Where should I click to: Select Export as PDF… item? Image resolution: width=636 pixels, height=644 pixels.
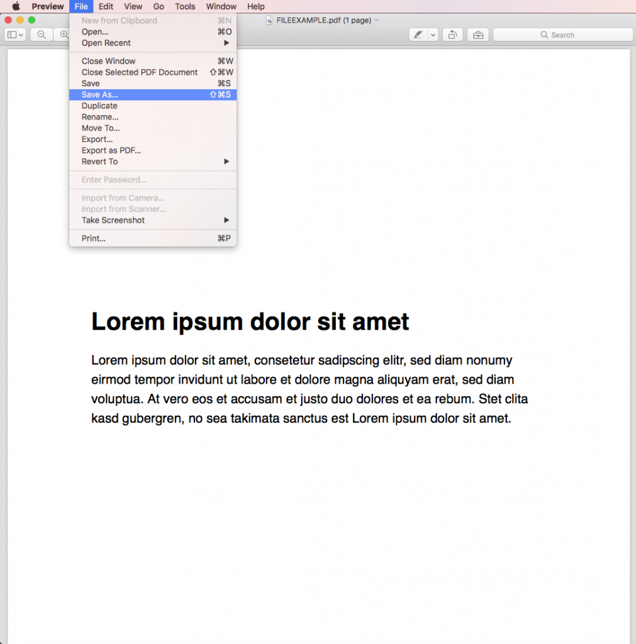coord(153,150)
